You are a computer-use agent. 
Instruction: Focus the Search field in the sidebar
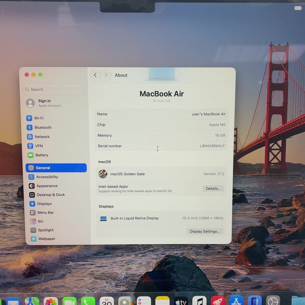click(54, 89)
